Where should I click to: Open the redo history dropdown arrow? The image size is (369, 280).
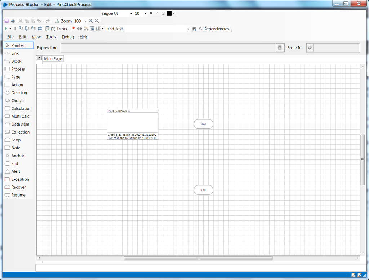click(x=52, y=21)
